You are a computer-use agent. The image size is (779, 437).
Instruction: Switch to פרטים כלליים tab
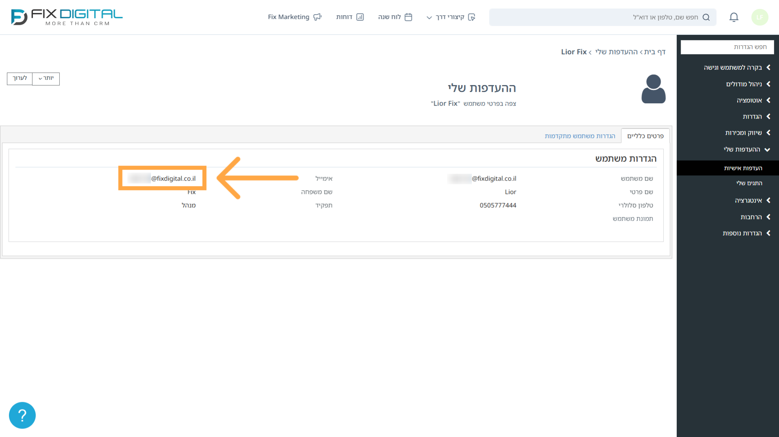(645, 136)
